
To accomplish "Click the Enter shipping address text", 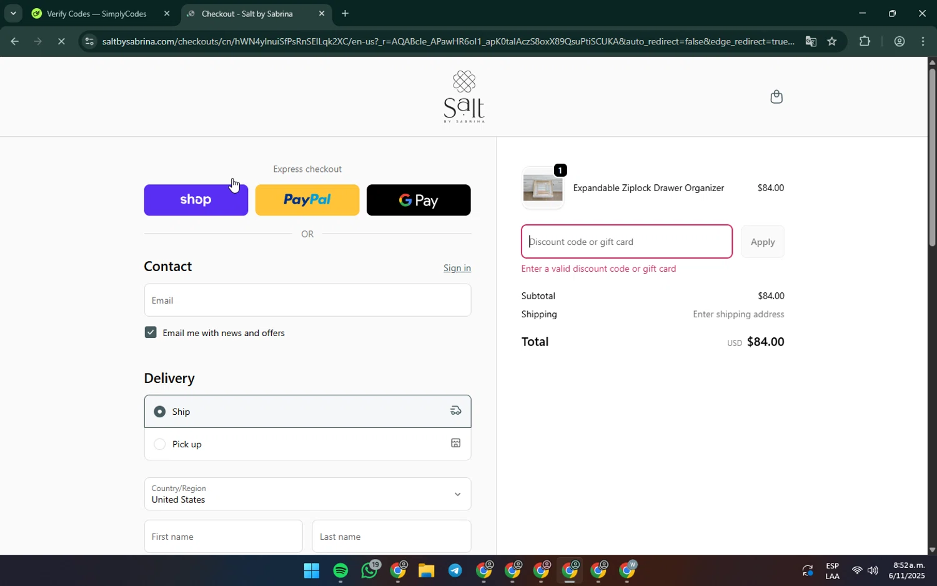I will point(738,314).
